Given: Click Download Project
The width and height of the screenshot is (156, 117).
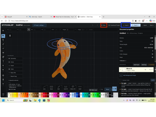Looking at the screenshot, I should click(114, 25).
